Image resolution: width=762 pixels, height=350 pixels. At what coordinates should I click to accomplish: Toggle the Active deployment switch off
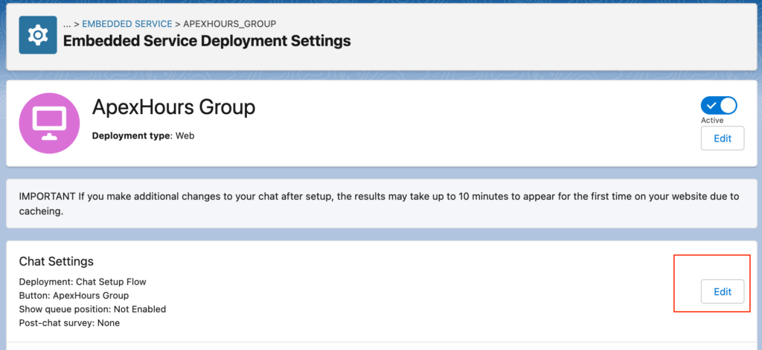coord(719,106)
